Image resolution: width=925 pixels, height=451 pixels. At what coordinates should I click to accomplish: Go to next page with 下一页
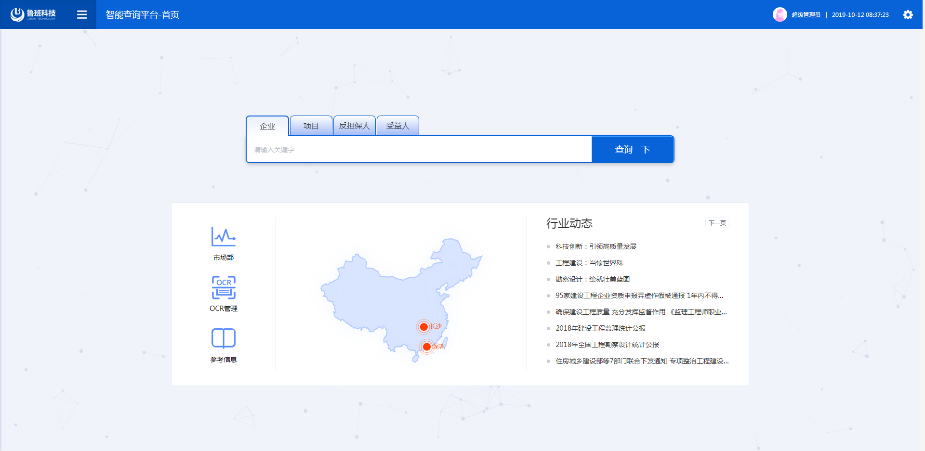click(x=717, y=223)
